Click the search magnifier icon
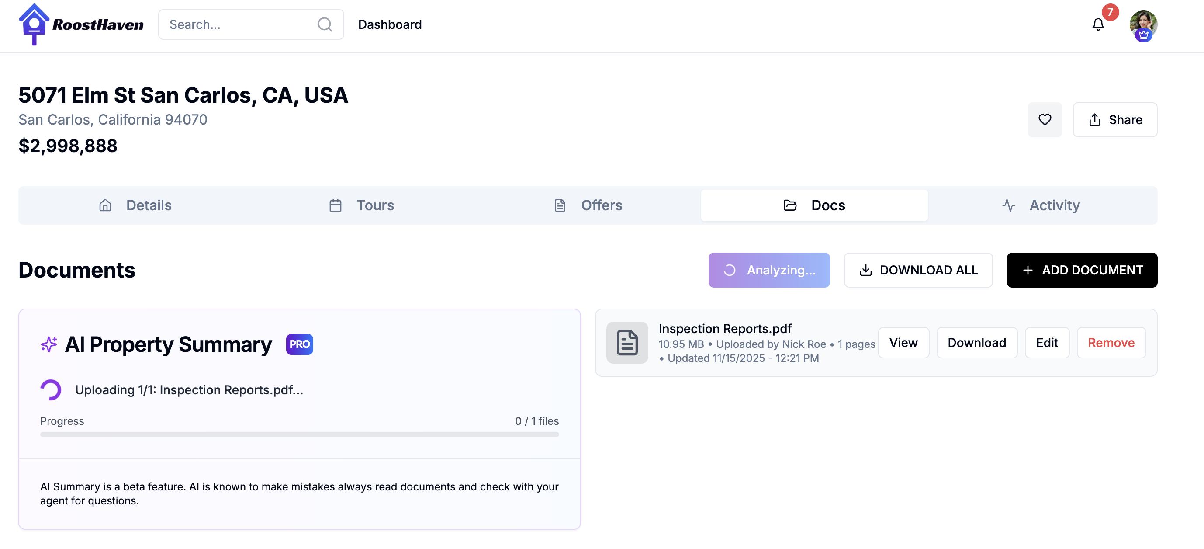The width and height of the screenshot is (1204, 549). [324, 24]
